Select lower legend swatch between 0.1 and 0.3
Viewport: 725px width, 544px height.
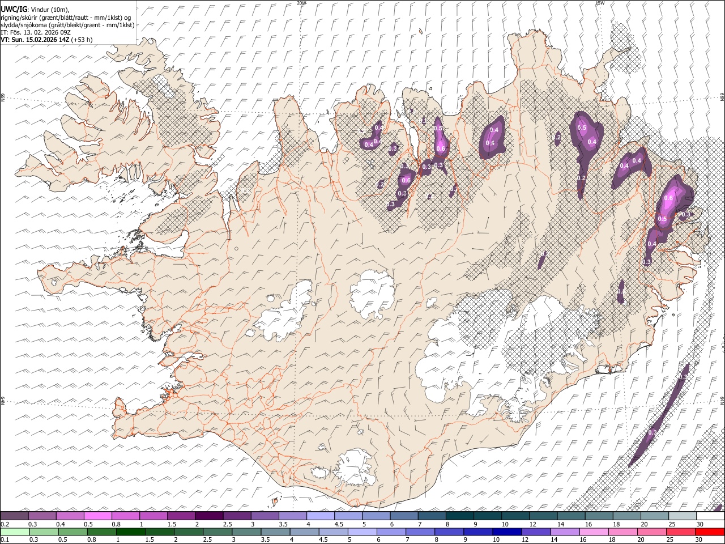[15, 532]
